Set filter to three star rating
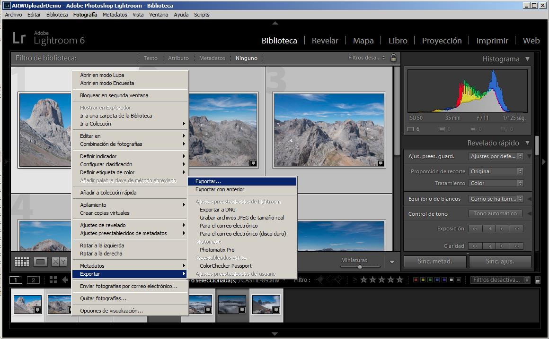The width and height of the screenshot is (549, 339). tap(381, 280)
